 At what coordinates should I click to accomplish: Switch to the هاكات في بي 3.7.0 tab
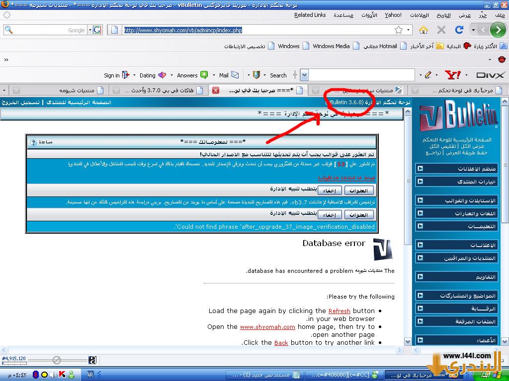[159, 90]
